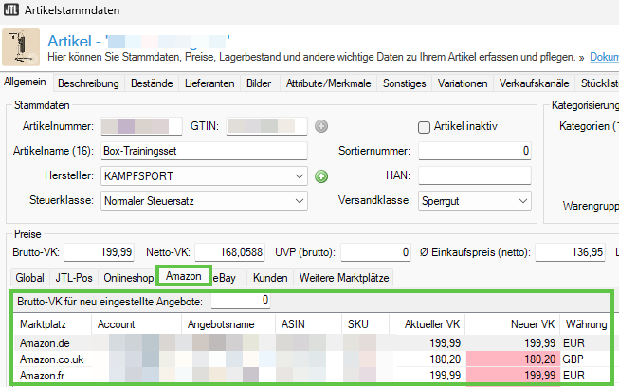Click the green plus icon next to Hersteller

click(321, 175)
